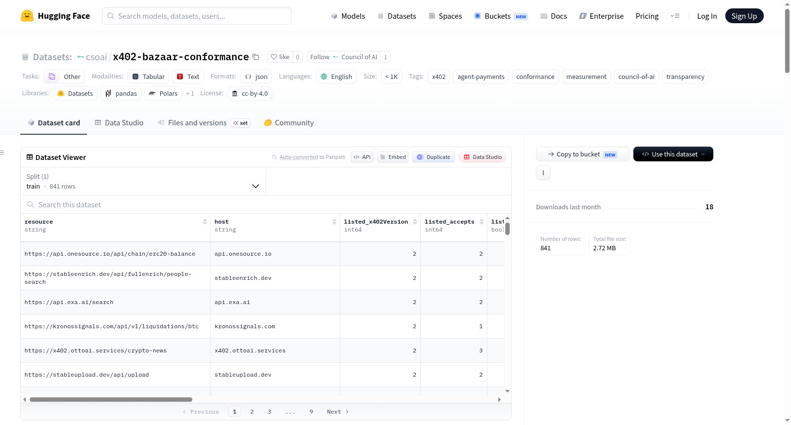Select the English language tag
The width and height of the screenshot is (791, 425).
tap(336, 77)
